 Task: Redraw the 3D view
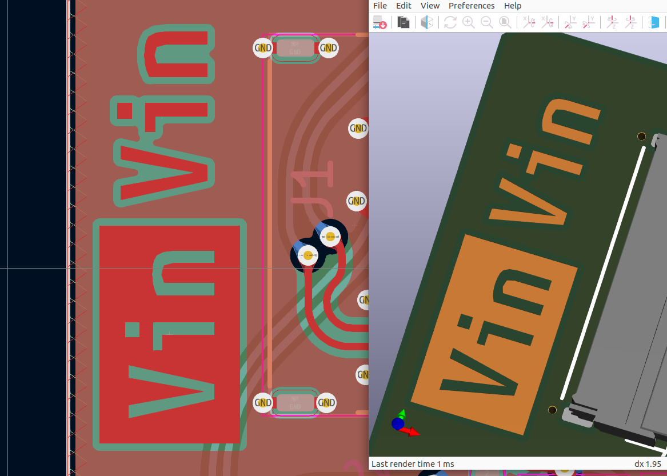coord(450,22)
